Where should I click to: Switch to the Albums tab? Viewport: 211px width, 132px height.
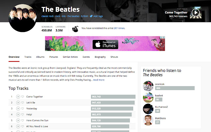40,57
